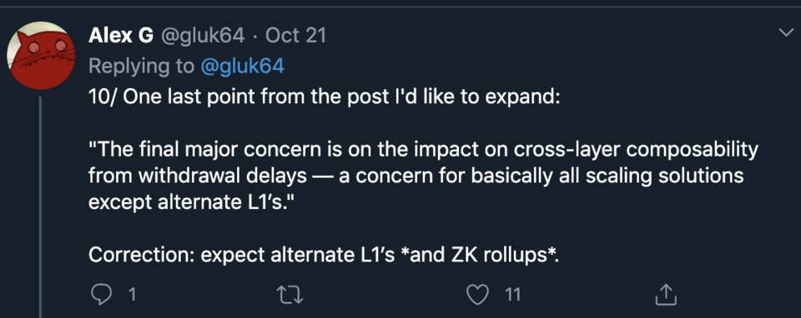Screen dimensions: 801x318
Task: Select the "10/ One last point" line
Action: 325,97
